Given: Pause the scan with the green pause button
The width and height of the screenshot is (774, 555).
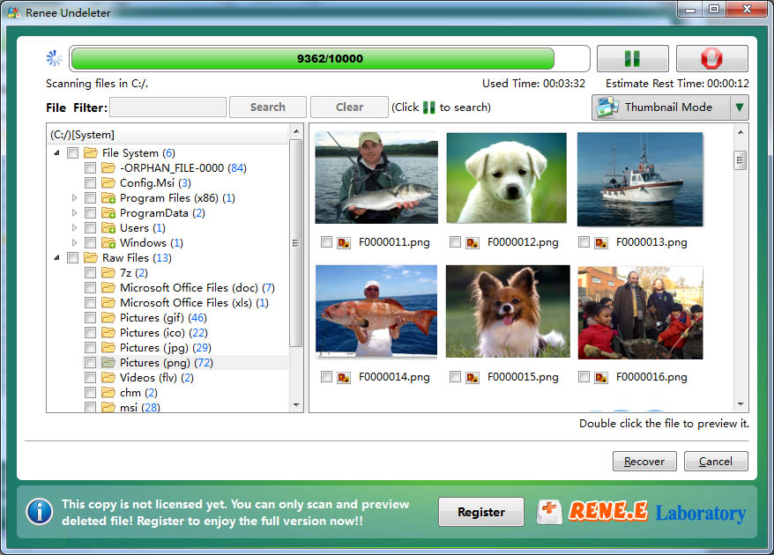Looking at the screenshot, I should click(x=632, y=58).
